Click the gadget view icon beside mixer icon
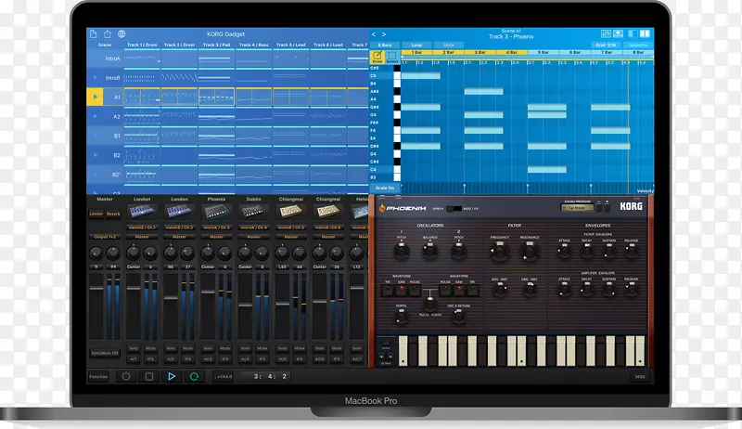Viewport: 742px width, 429px height. tap(618, 33)
